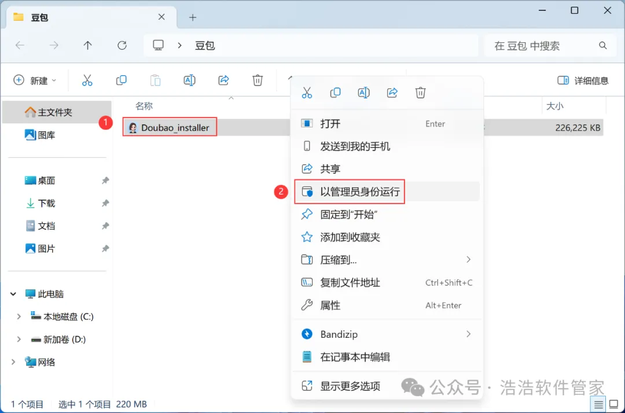The image size is (625, 413).
Task: Choose 打开 from the context menu
Action: point(387,123)
